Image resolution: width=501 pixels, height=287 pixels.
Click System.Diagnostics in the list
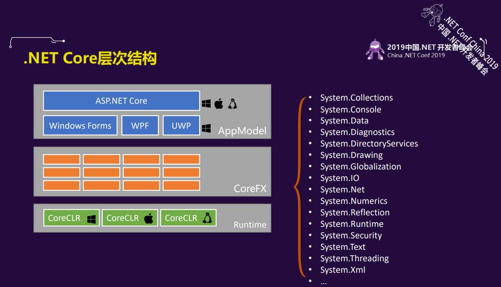[357, 132]
